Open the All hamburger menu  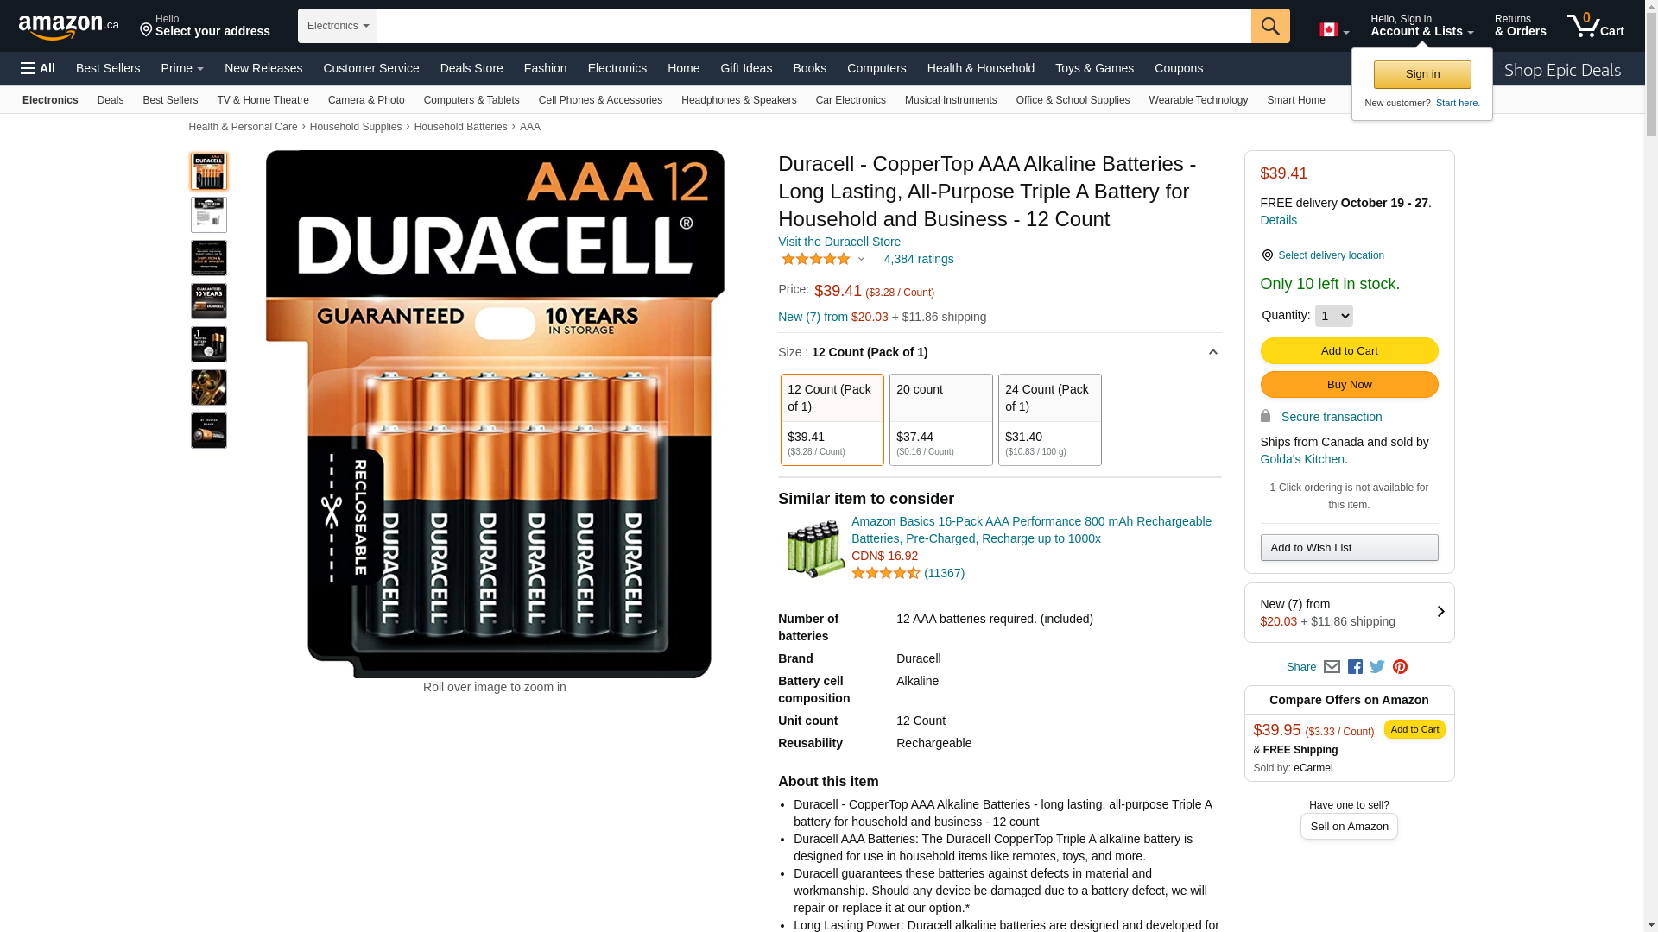coord(38,68)
